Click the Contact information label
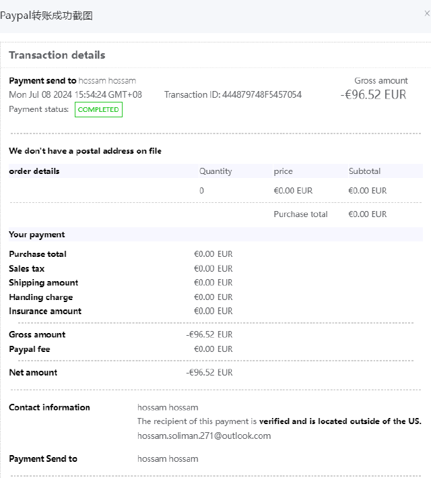This screenshot has width=431, height=478. point(49,407)
